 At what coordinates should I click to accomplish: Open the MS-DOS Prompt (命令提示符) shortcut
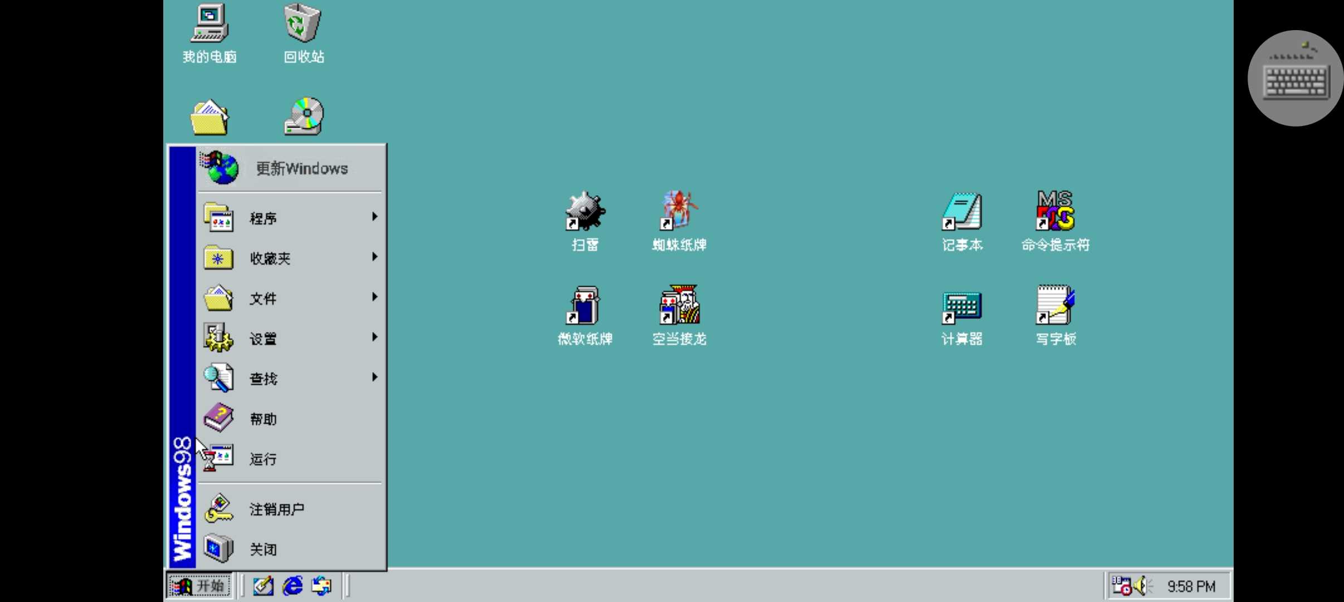[x=1055, y=221]
